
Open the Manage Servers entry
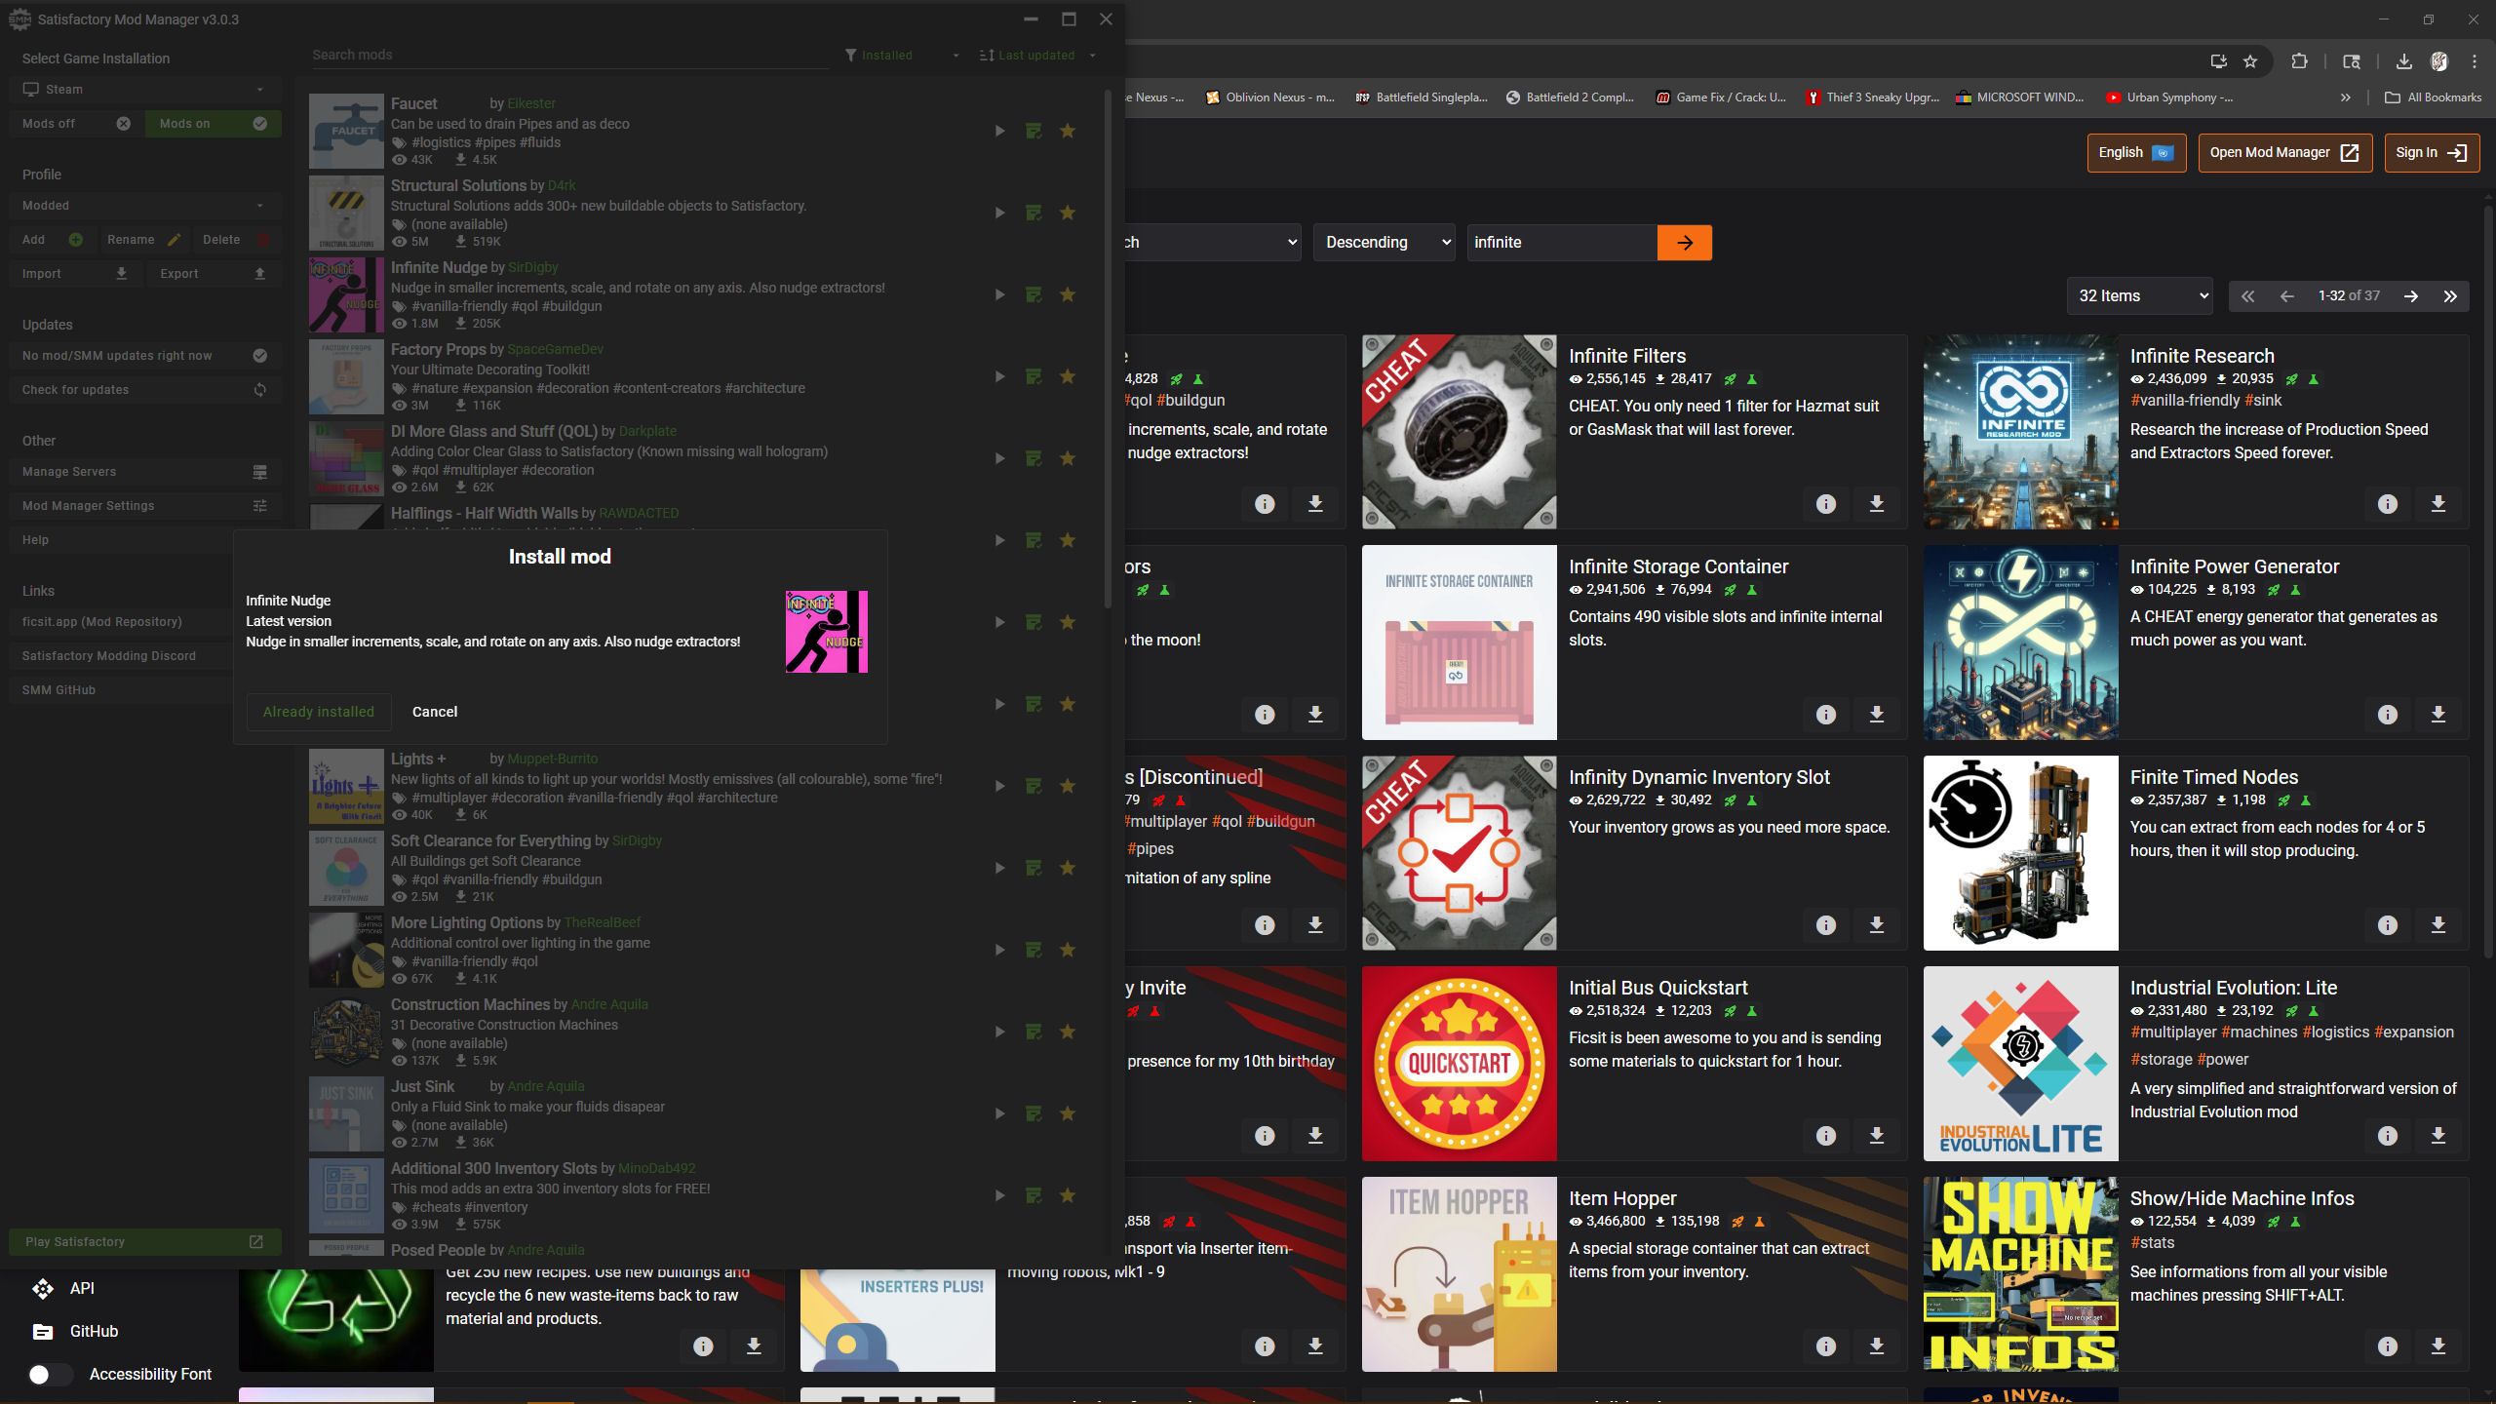(145, 472)
